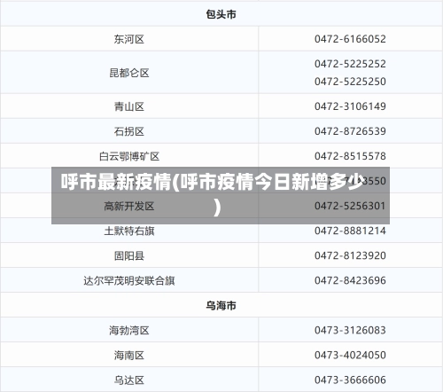This screenshot has width=443, height=392.
Task: Select phone number 0472-8423696
Action: [x=350, y=280]
